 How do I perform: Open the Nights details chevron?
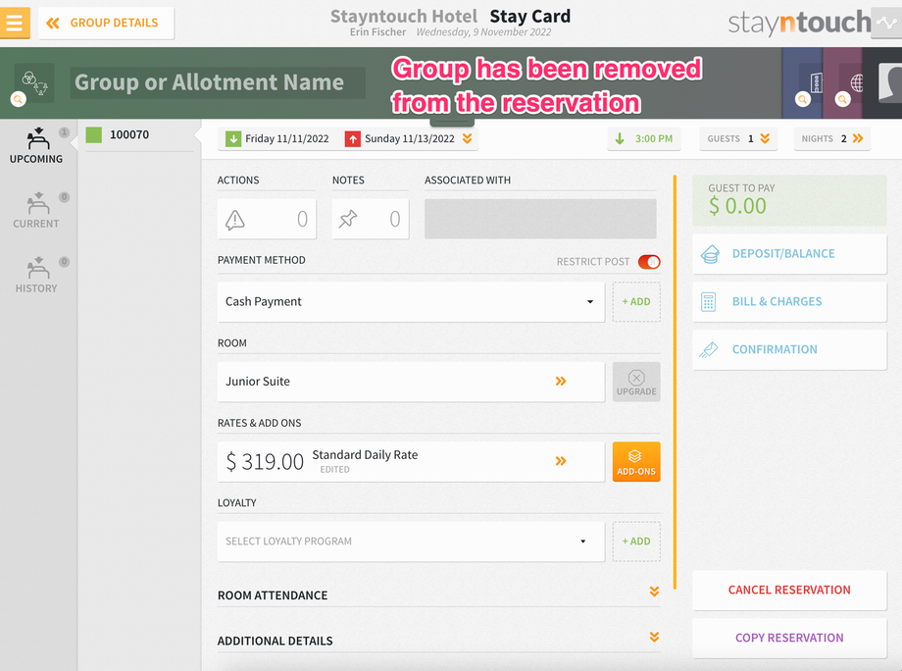pyautogui.click(x=858, y=138)
